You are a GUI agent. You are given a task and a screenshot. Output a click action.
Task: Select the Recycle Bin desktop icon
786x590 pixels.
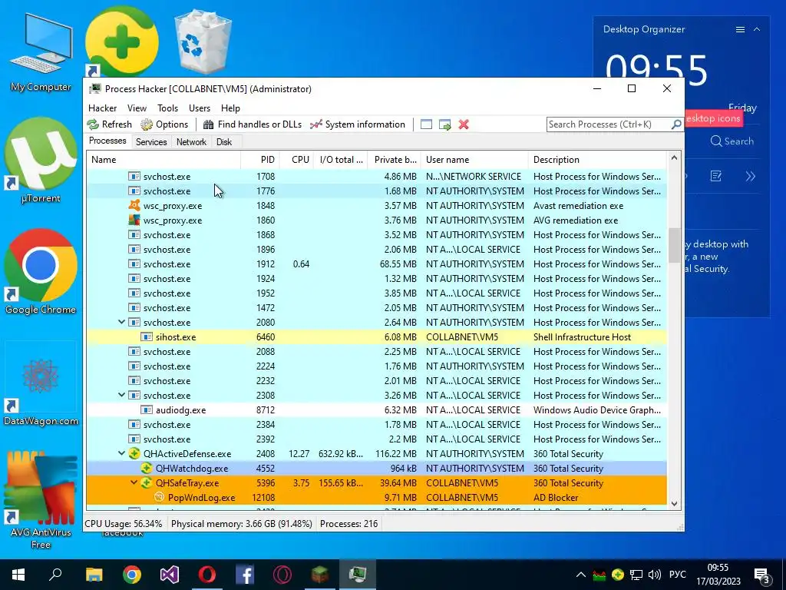(x=203, y=43)
